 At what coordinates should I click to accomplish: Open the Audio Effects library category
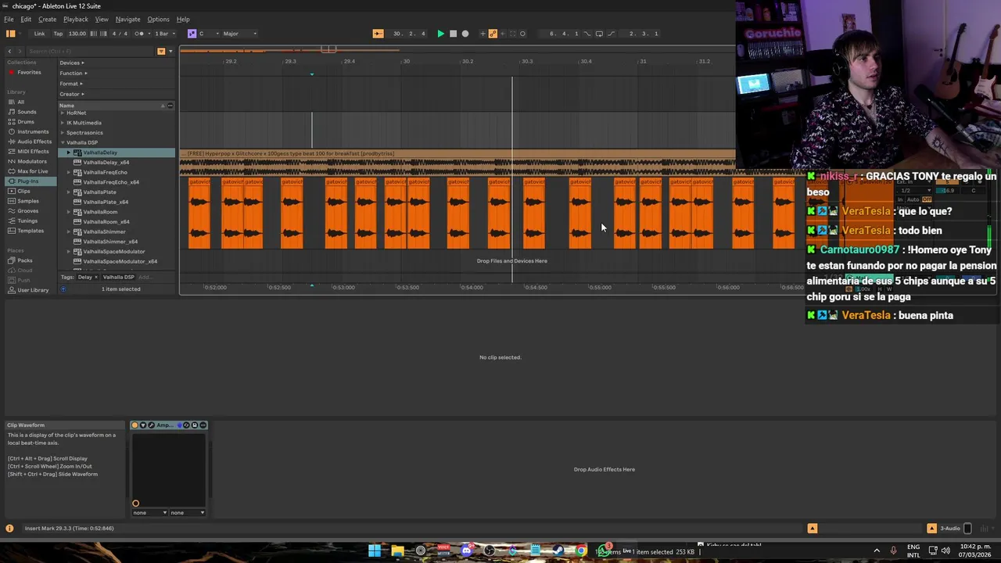tap(34, 142)
